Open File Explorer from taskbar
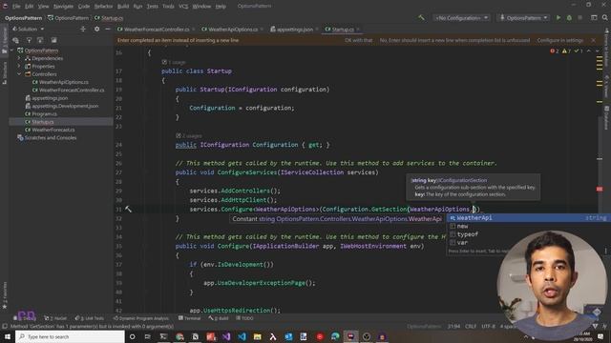The image size is (611, 343). pos(257,336)
